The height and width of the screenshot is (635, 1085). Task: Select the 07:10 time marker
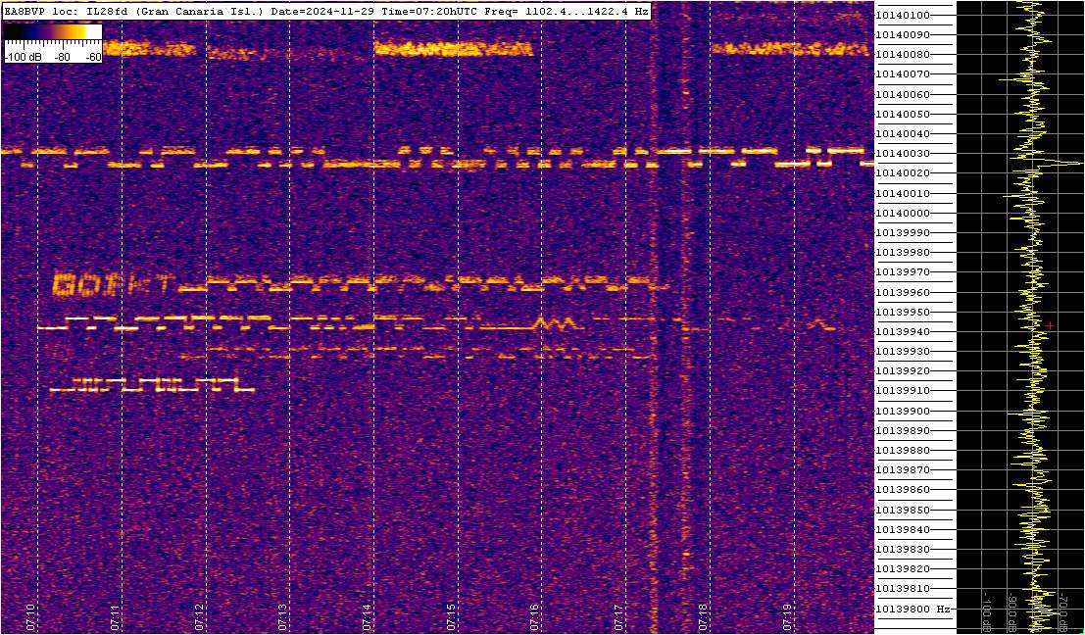30,616
